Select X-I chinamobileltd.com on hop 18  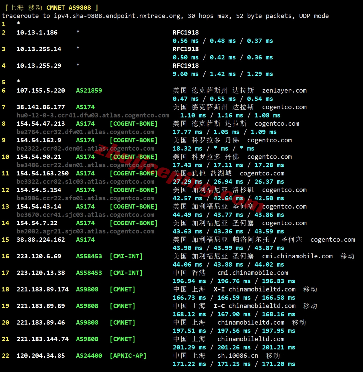point(255,289)
